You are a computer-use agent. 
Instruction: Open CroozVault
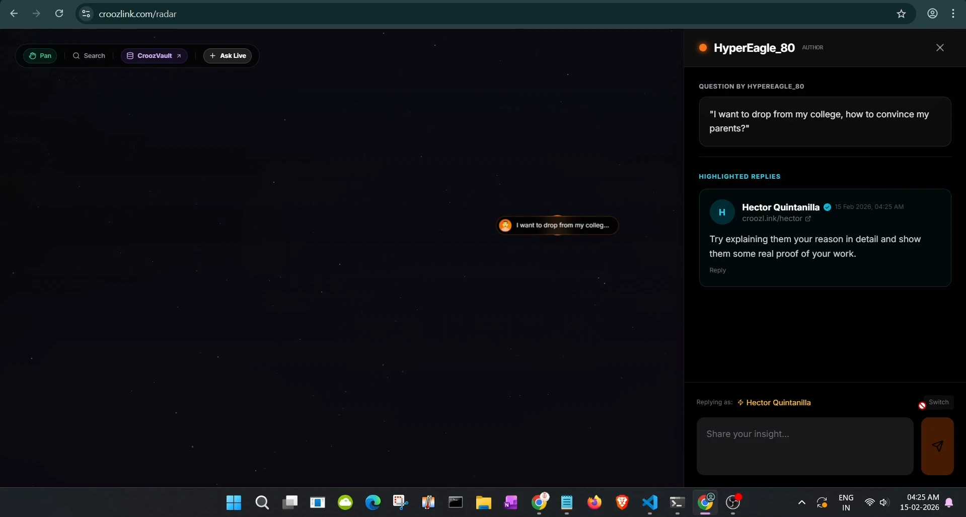154,55
